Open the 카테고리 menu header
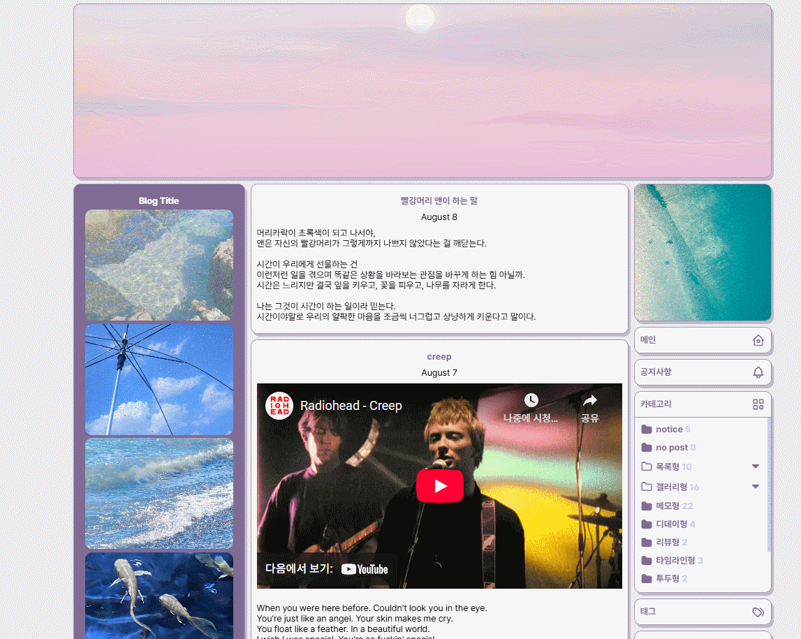801x639 pixels. (x=703, y=404)
